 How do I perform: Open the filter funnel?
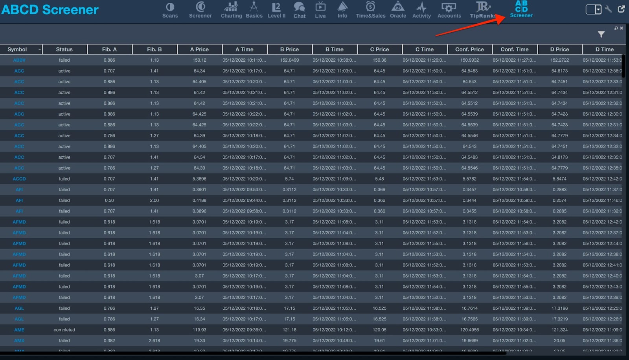coord(601,35)
